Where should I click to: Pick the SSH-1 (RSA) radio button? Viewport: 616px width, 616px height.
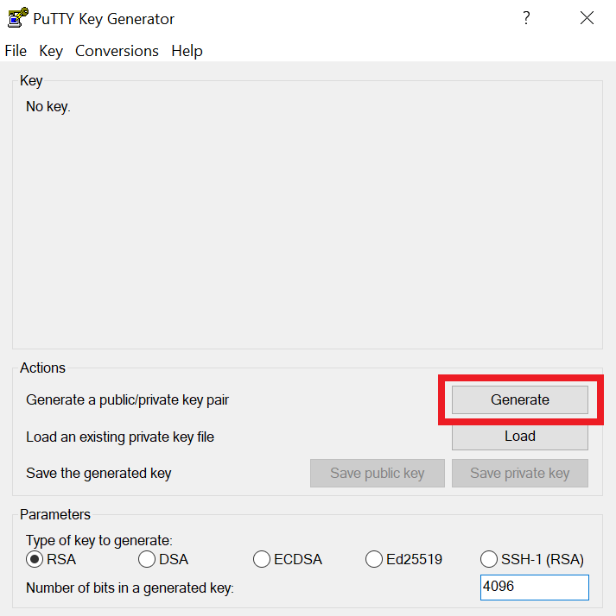(x=489, y=559)
